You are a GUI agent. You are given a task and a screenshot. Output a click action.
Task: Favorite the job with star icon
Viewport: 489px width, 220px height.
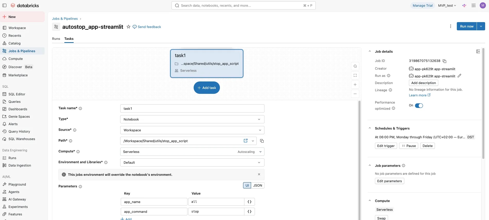point(128,27)
